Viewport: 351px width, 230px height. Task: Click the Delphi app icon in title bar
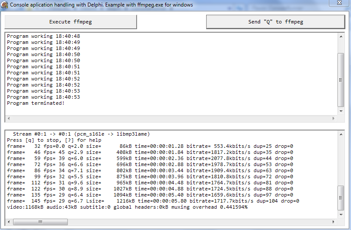tap(4, 5)
